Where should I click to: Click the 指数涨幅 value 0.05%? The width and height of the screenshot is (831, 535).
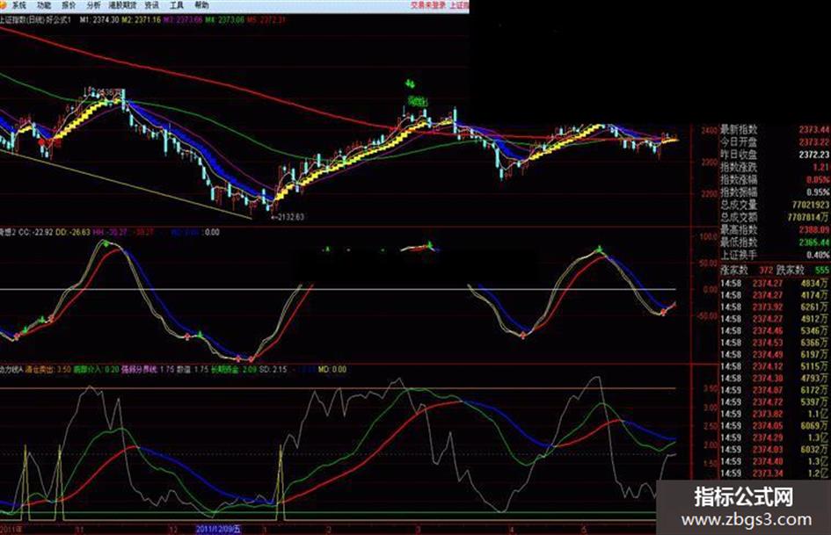click(x=818, y=180)
